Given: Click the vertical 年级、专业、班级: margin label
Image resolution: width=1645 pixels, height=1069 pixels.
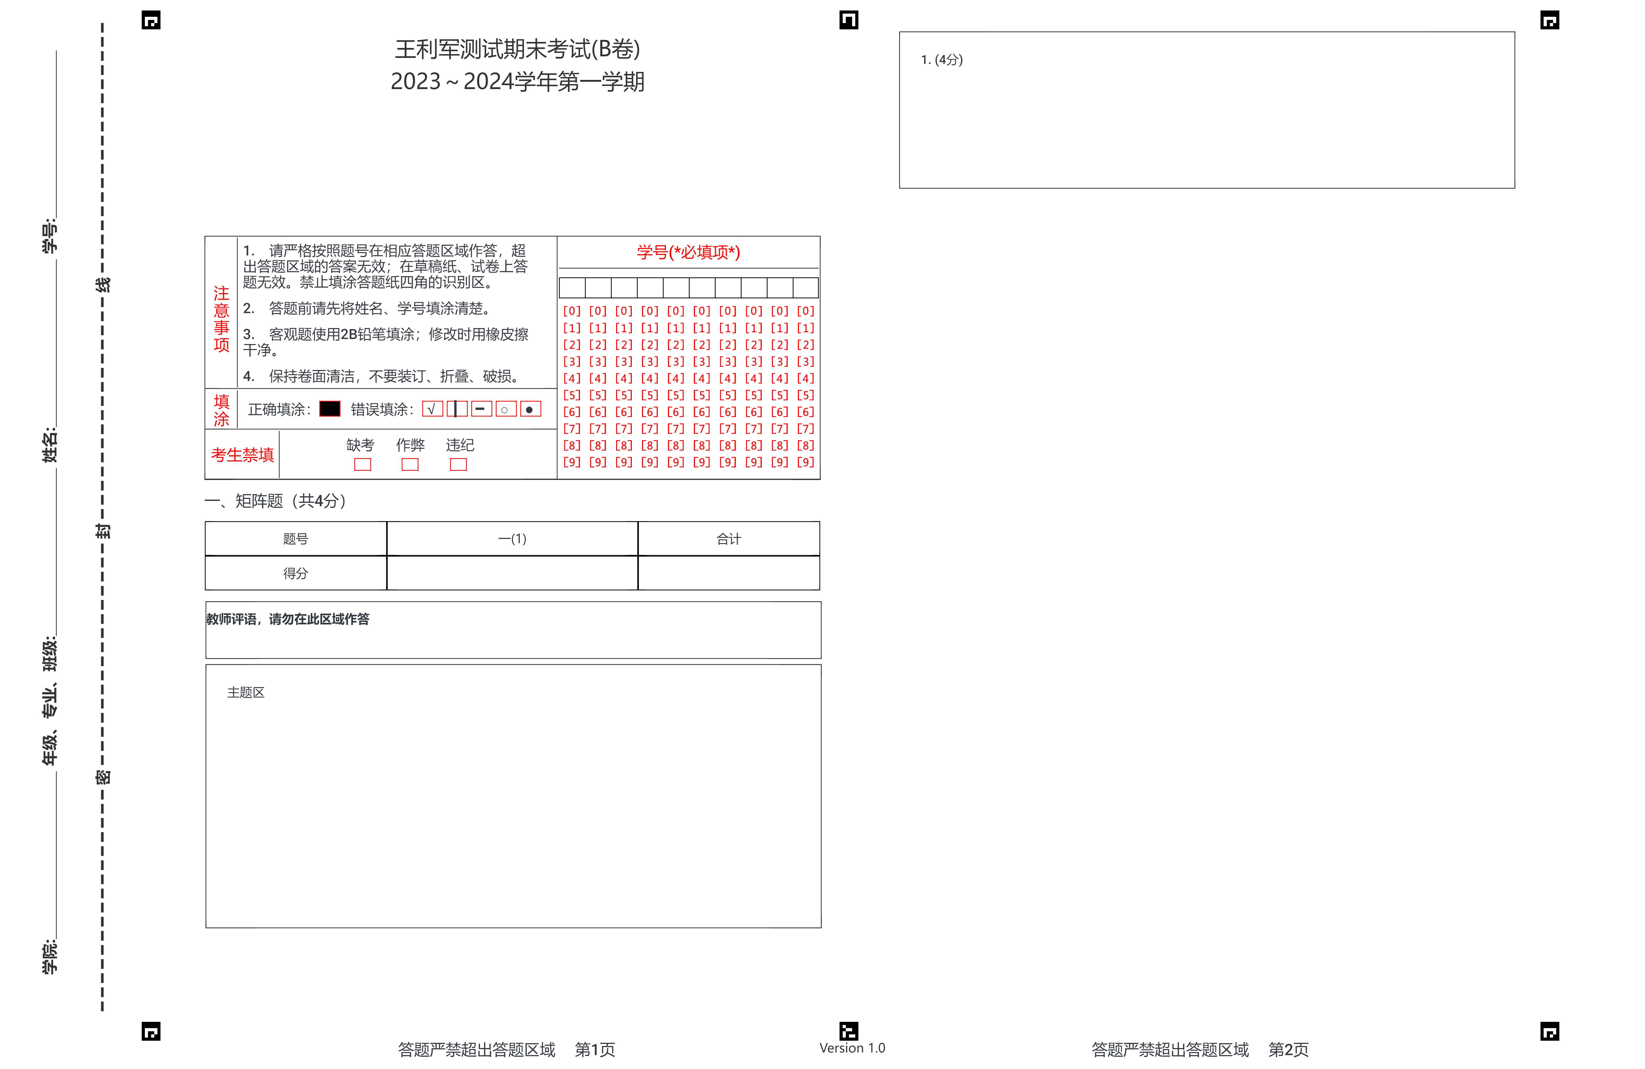Looking at the screenshot, I should (50, 701).
